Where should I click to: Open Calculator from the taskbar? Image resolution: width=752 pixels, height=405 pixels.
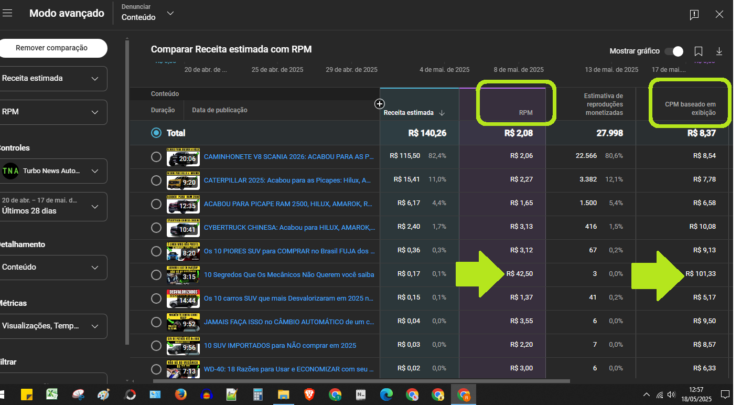click(x=257, y=394)
